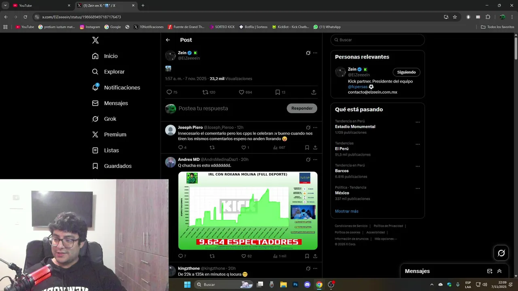Repost Andres MD's reply
518x291 pixels.
point(212,256)
